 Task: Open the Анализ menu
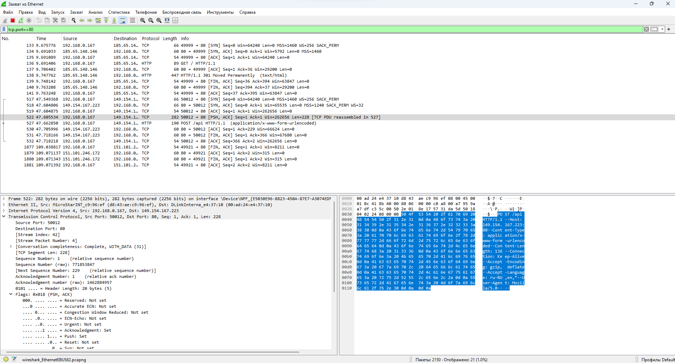click(x=96, y=12)
